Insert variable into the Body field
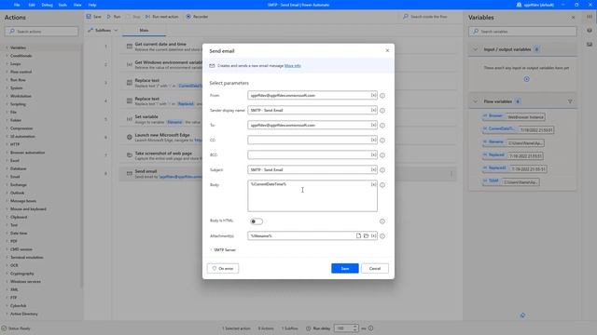 [x=373, y=184]
